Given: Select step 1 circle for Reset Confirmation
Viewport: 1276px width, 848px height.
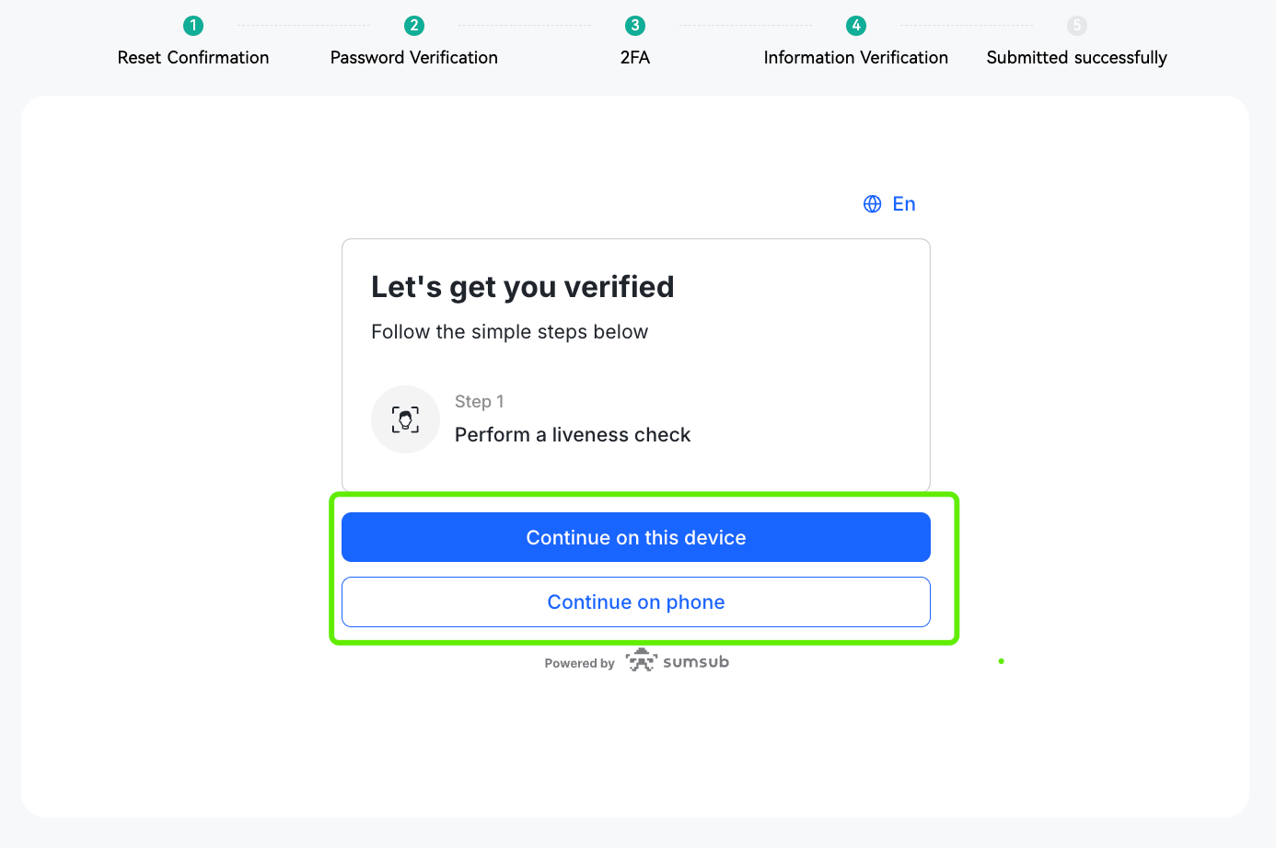Looking at the screenshot, I should (x=193, y=26).
